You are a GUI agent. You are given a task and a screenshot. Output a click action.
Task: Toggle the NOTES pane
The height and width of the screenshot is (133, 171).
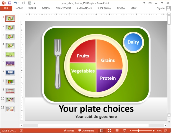(x=69, y=131)
